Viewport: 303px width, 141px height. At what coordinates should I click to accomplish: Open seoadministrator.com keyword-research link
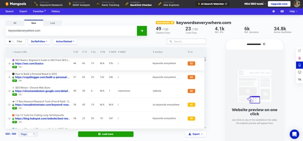click(x=42, y=105)
